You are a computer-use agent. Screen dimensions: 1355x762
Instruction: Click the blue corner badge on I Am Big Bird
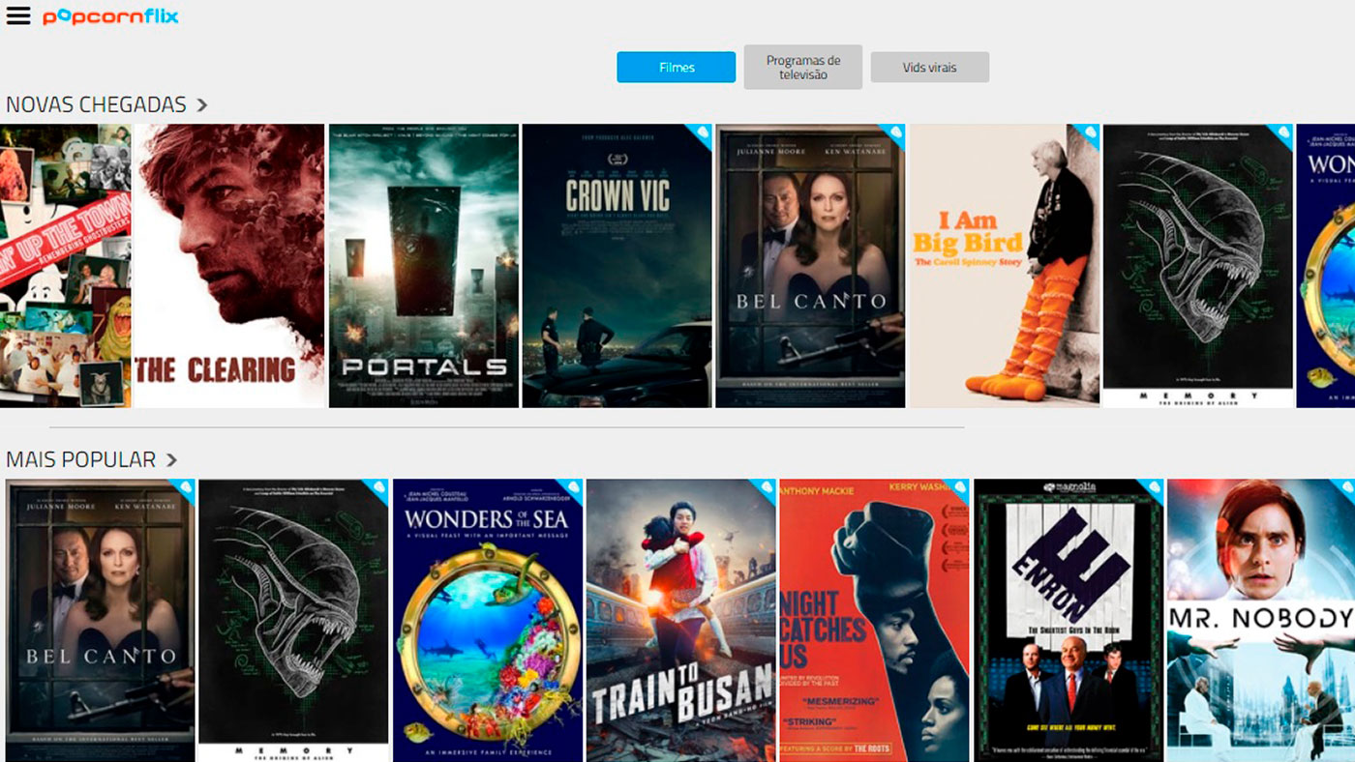(1089, 134)
